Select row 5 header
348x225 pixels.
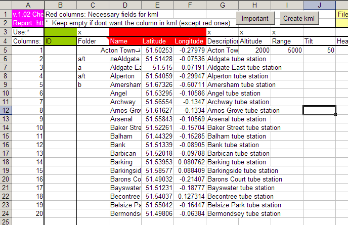(6, 50)
